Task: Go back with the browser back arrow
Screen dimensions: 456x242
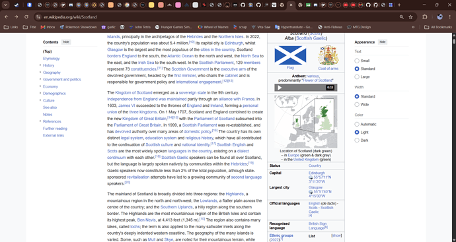Action: pyautogui.click(x=7, y=17)
